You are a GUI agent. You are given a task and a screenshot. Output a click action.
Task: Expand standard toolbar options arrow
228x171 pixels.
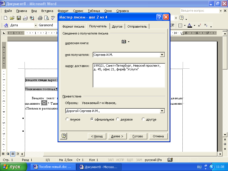click(186, 19)
